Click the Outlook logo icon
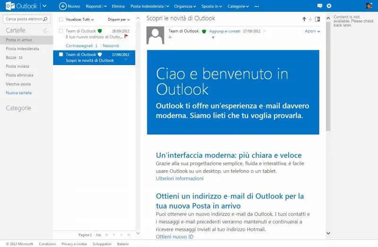Viewport: 378px width, 247px height. tap(10, 6)
